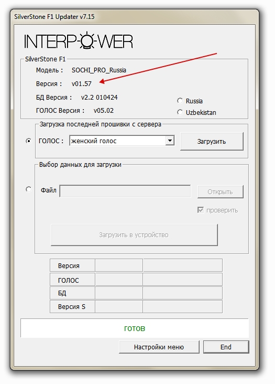The height and width of the screenshot is (384, 275).
Task: Click the Модель label
Action: [x=49, y=70]
